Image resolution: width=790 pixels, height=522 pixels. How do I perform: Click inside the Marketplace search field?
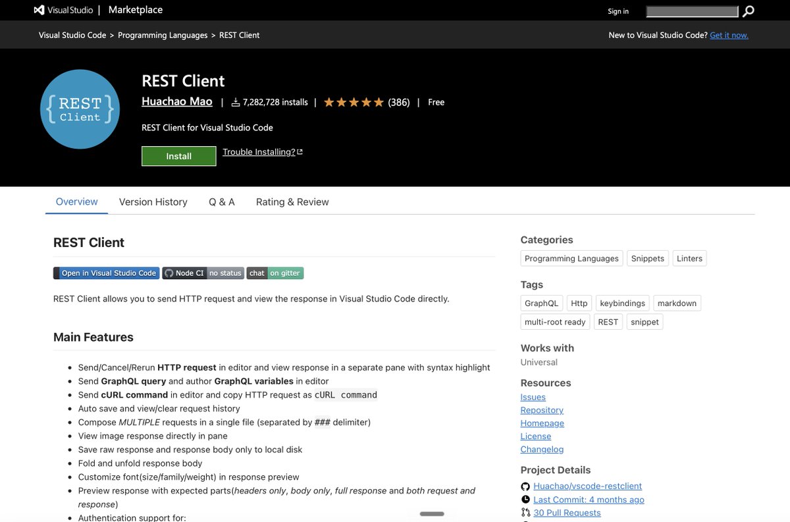pyautogui.click(x=693, y=11)
